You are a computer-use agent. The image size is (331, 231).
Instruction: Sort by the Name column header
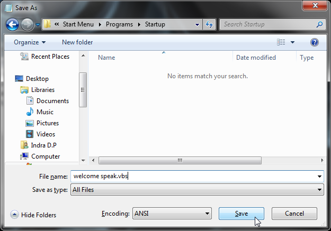pos(106,58)
